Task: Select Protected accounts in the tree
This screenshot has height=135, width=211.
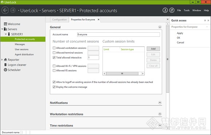Action: pyautogui.click(x=23, y=39)
